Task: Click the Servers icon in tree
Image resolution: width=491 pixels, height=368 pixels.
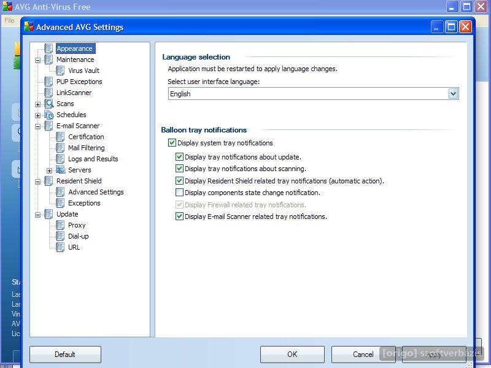Action: (61, 170)
